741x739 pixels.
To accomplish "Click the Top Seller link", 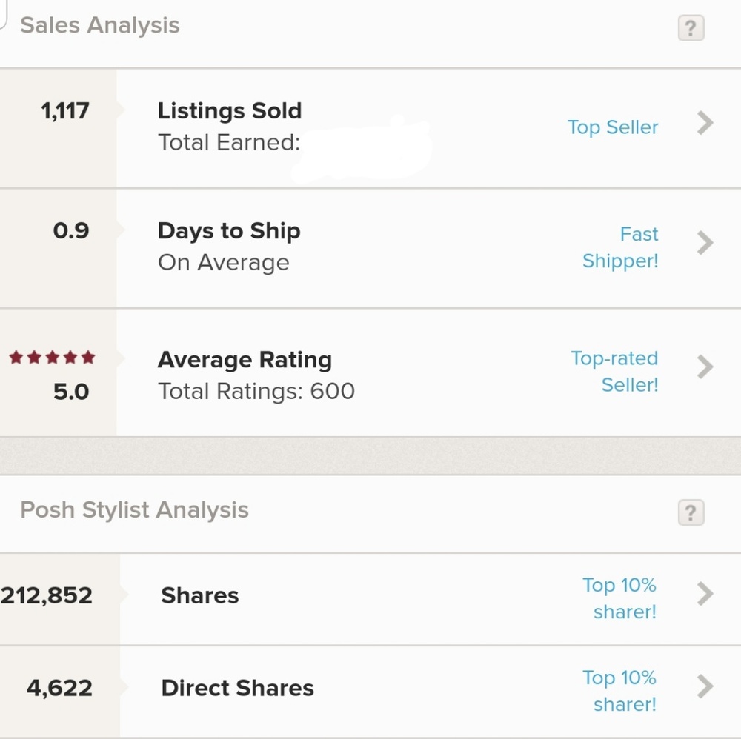I will 613,127.
